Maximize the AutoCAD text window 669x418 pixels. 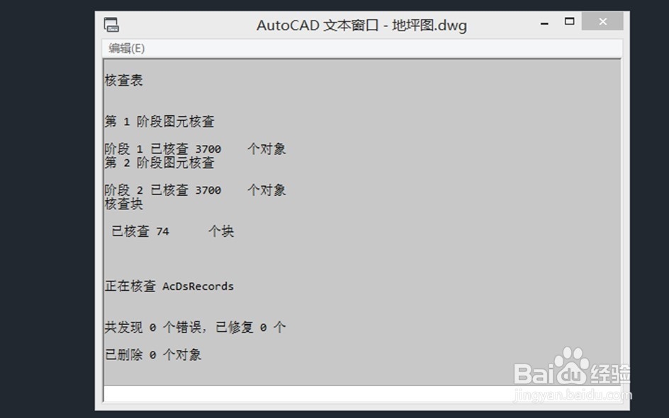[569, 21]
